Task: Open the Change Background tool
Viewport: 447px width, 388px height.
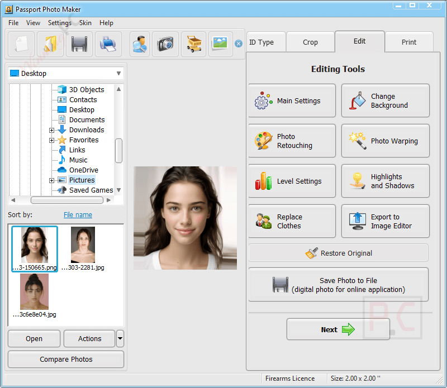Action: tap(386, 100)
